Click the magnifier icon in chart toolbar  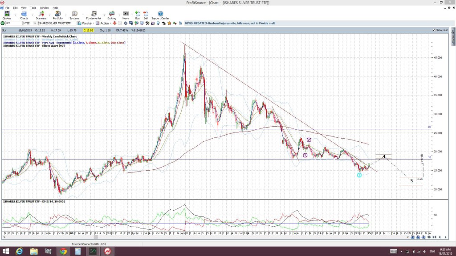click(x=136, y=23)
